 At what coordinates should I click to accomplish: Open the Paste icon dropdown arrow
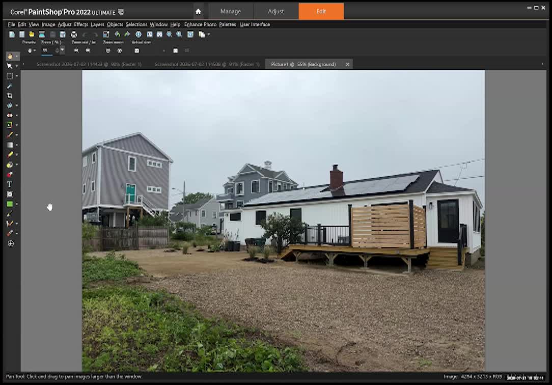click(x=209, y=34)
